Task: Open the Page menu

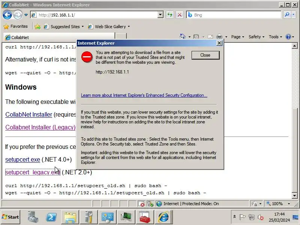Action: (x=238, y=37)
